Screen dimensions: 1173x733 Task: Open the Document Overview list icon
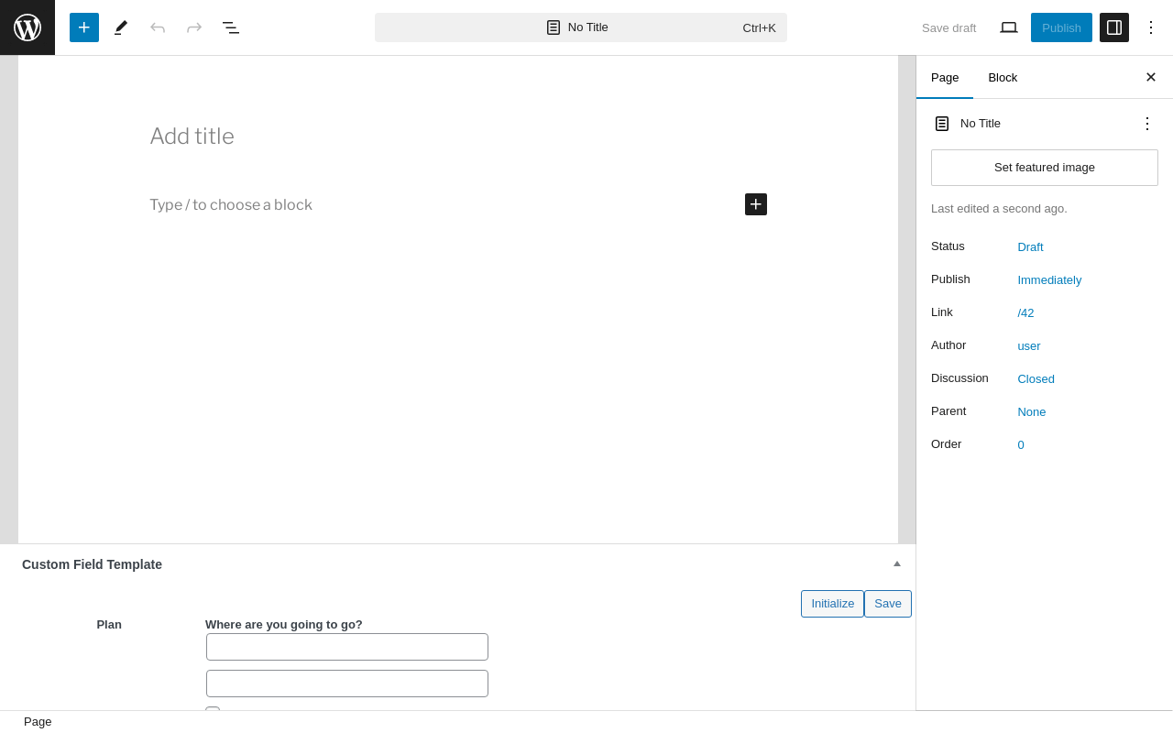click(x=231, y=27)
